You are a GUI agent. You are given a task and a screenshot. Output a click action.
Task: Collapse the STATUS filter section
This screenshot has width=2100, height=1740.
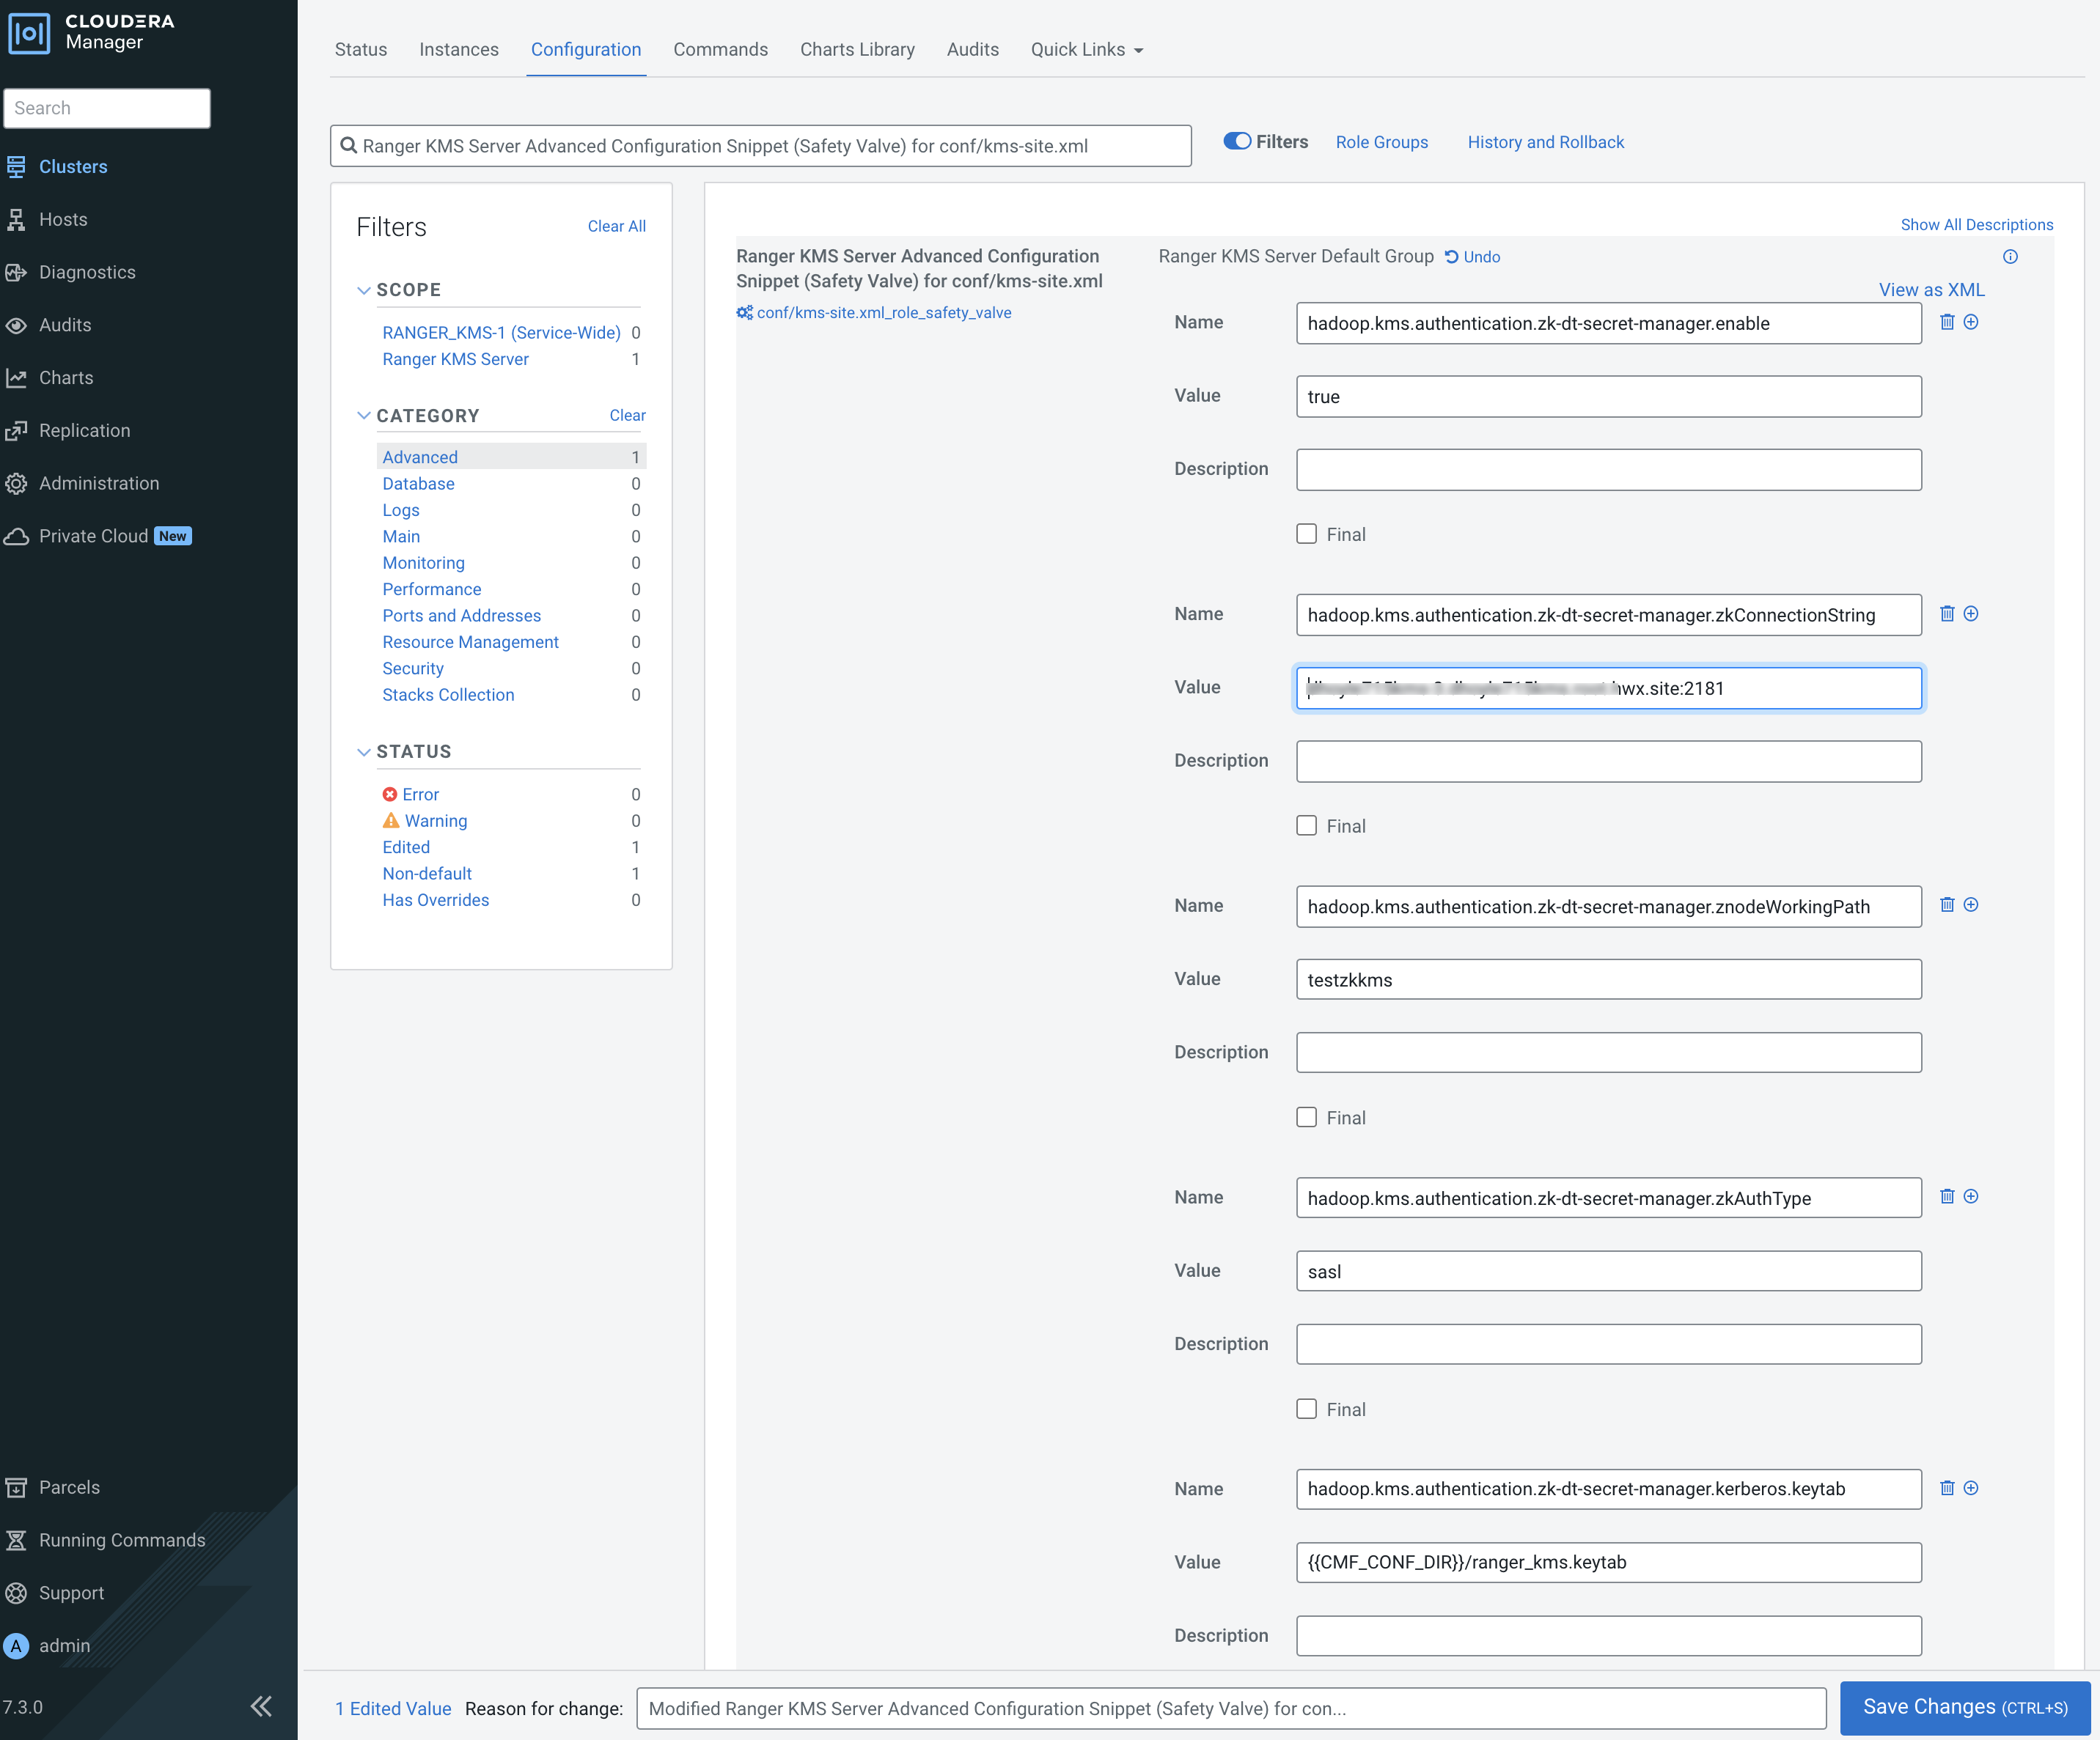click(364, 751)
